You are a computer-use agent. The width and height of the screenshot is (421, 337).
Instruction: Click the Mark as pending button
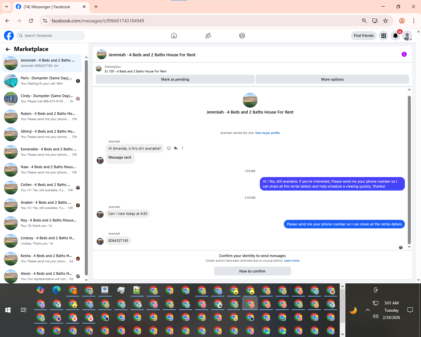[x=175, y=79]
